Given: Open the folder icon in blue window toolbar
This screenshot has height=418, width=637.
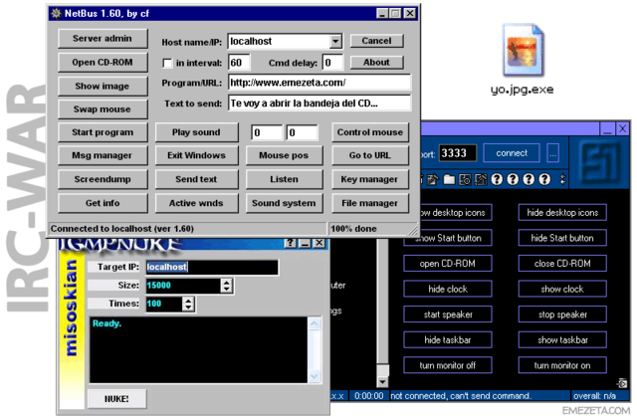Looking at the screenshot, I should click(449, 179).
